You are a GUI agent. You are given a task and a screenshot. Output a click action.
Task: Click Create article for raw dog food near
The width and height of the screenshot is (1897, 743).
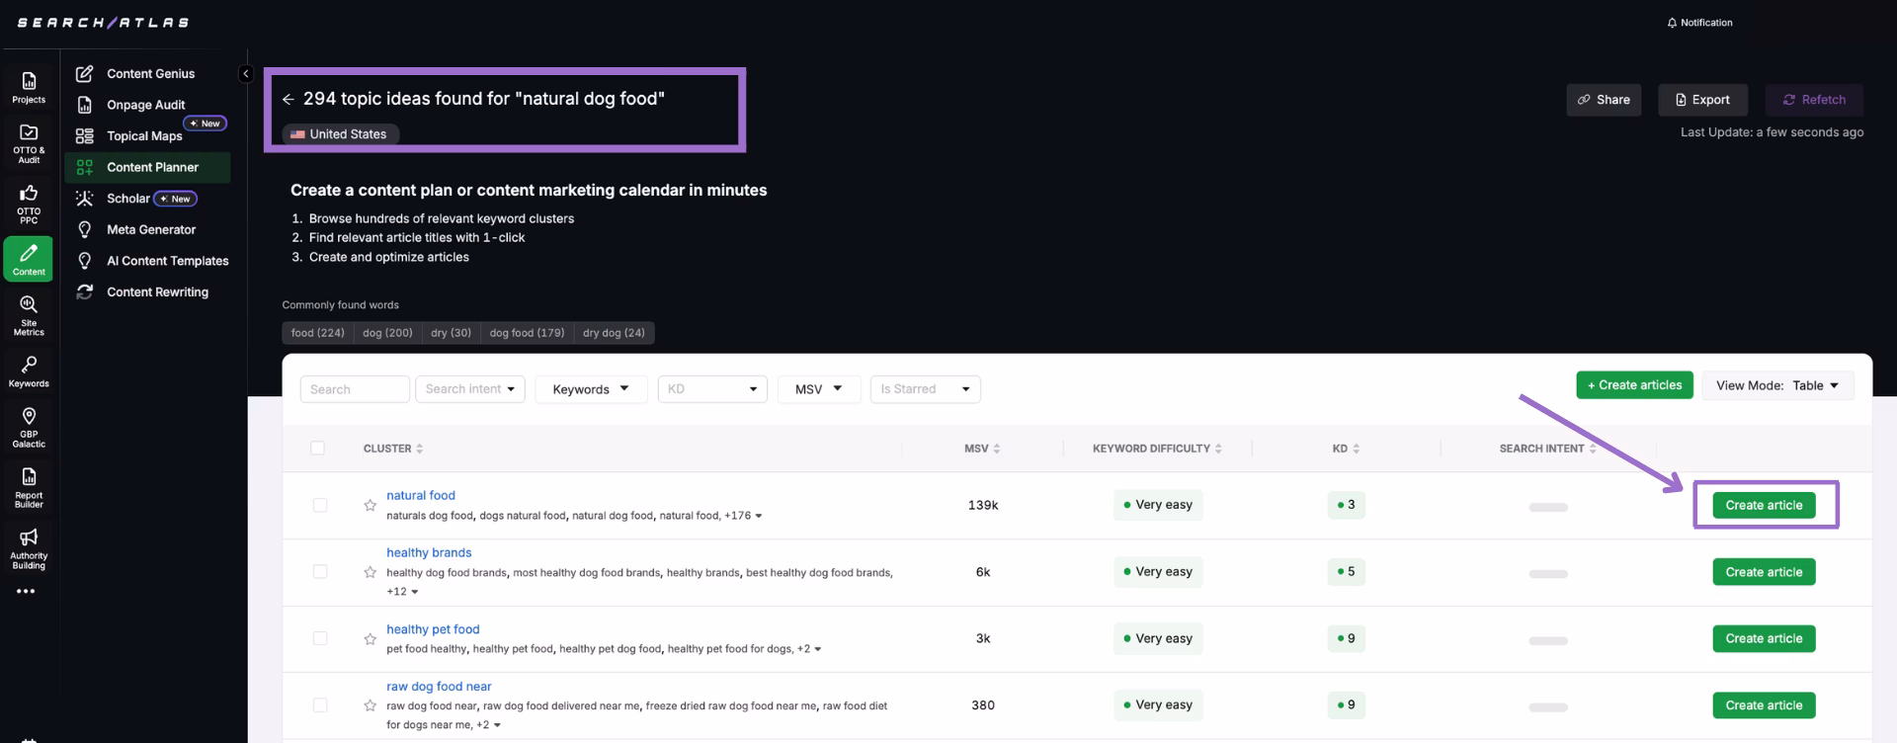1764,705
